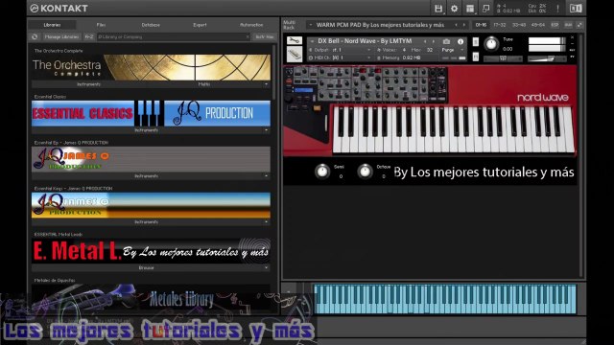Adjust the pan slider
The height and width of the screenshot is (345, 614).
click(x=503, y=58)
